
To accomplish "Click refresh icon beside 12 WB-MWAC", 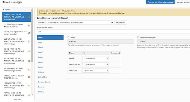I will coord(29,33).
